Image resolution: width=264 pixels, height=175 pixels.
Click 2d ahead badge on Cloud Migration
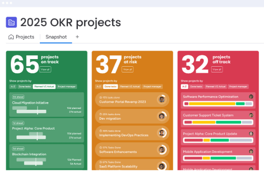tap(18, 97)
